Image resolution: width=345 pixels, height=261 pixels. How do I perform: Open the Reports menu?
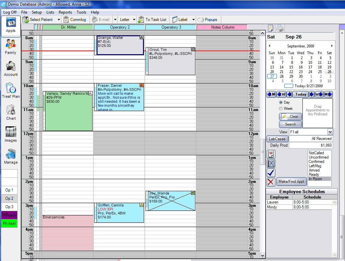65,12
